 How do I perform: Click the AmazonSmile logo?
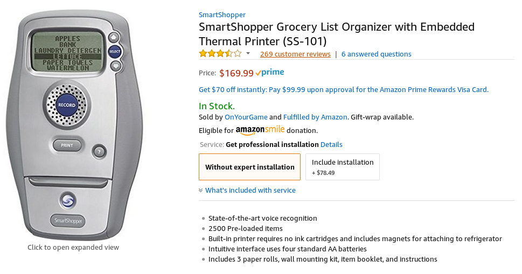pyautogui.click(x=260, y=130)
